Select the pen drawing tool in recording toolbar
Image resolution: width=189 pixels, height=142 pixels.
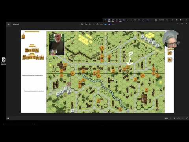pos(113,20)
